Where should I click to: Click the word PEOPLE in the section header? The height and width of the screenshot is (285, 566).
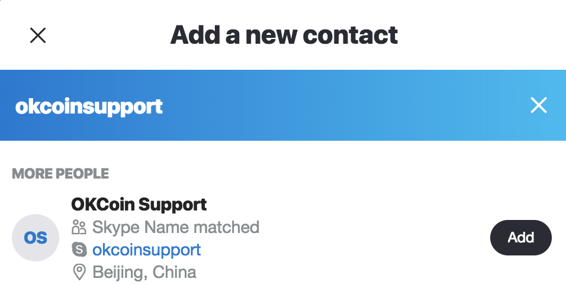[83, 174]
